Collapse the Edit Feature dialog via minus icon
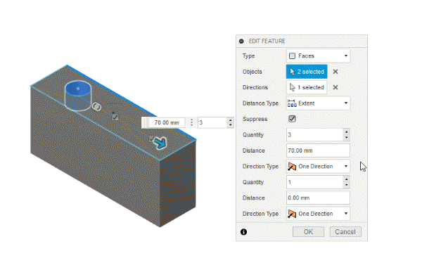422x263 pixels. pos(241,41)
